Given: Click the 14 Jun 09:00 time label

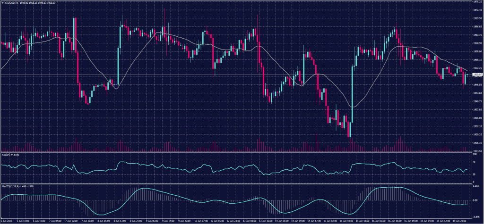Looking at the screenshot, I should pyautogui.click(x=298, y=221).
